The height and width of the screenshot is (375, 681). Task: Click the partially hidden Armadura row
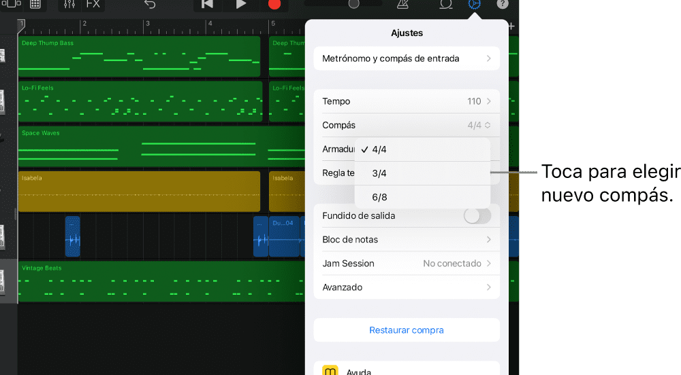[338, 149]
